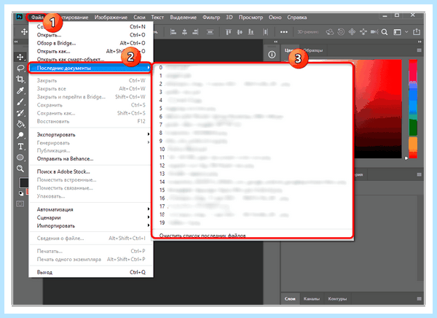This screenshot has width=437, height=318.
Task: Choose Открыть как...
Action: click(91, 51)
